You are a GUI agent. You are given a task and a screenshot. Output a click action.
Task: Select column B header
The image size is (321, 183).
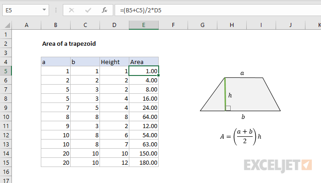(55, 25)
